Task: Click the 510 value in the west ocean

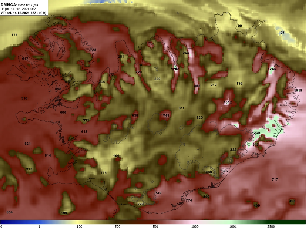Action: click(x=24, y=98)
